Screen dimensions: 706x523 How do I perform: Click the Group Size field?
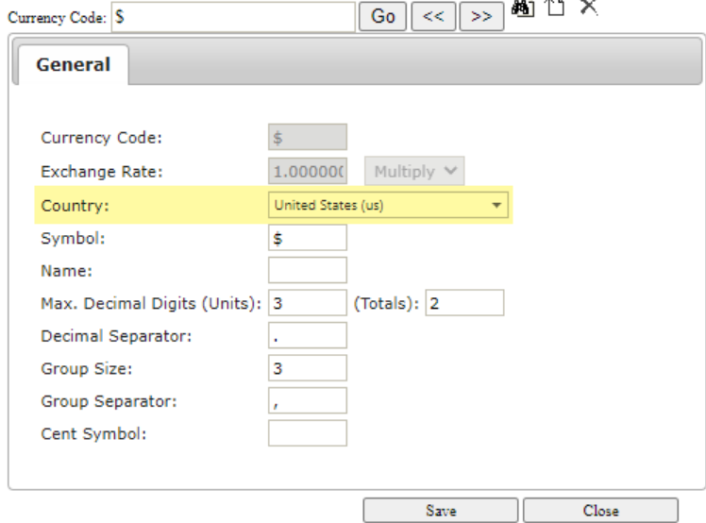308,368
